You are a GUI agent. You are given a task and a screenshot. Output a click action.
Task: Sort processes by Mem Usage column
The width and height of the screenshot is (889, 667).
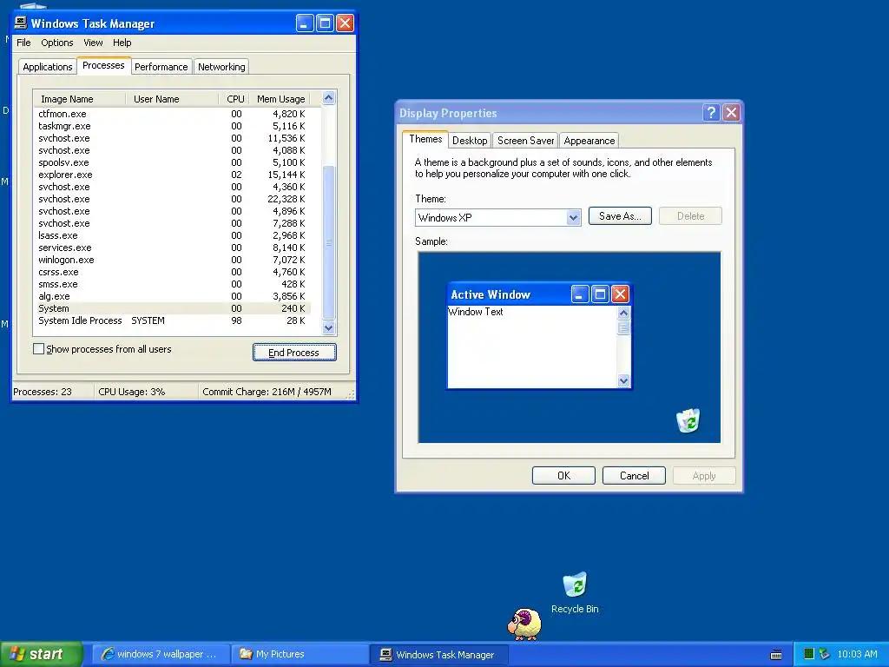pyautogui.click(x=280, y=99)
